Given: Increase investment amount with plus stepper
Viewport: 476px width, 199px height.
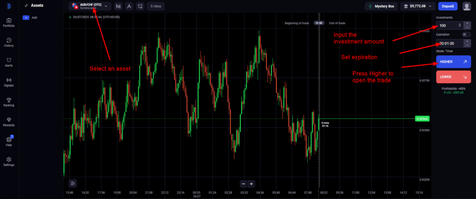Looking at the screenshot, I should [x=467, y=23].
